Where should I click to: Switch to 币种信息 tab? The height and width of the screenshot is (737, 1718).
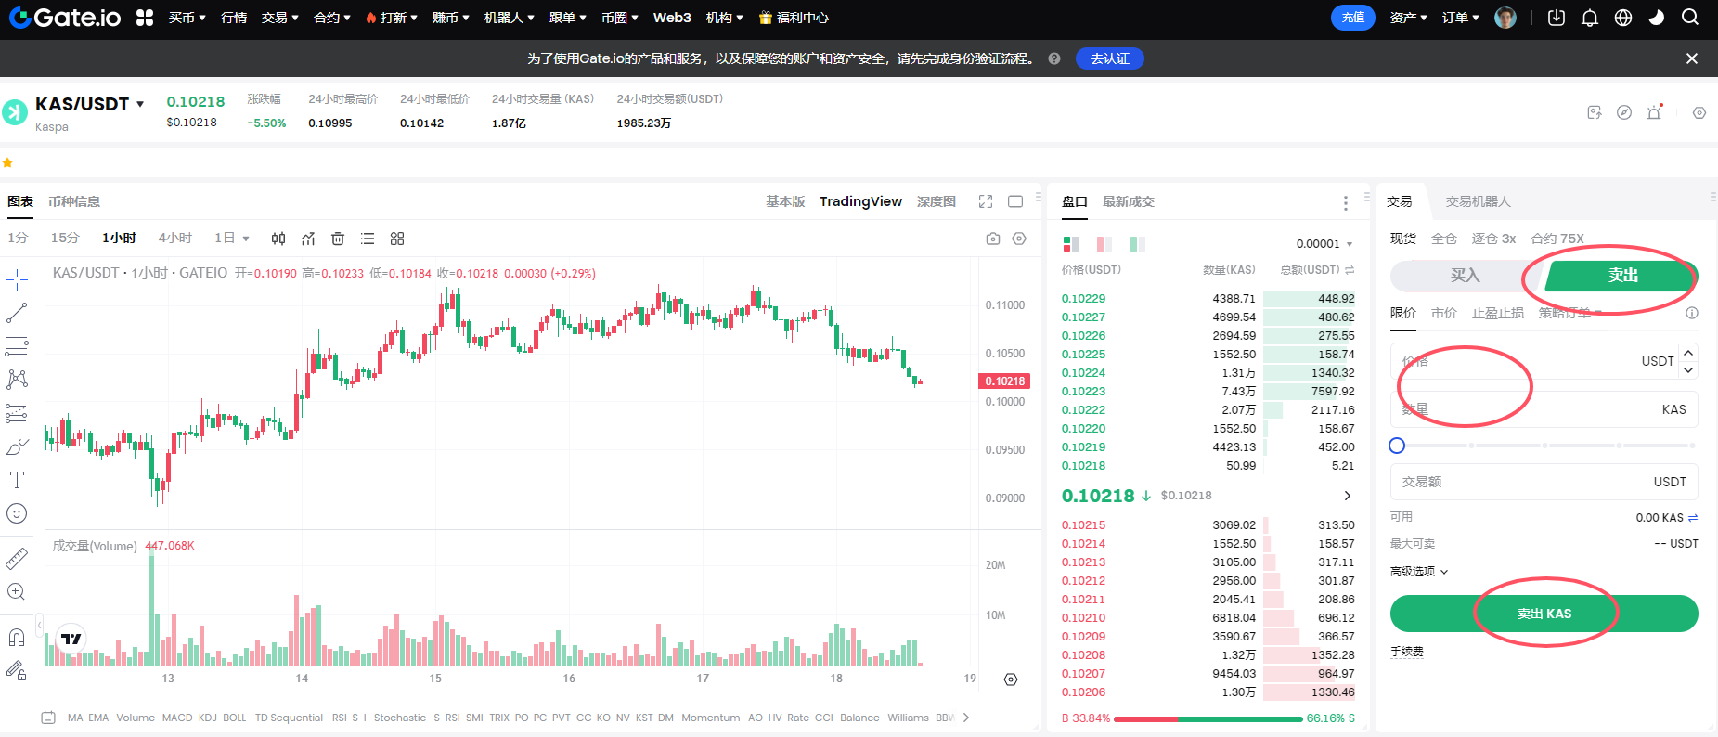coord(74,201)
